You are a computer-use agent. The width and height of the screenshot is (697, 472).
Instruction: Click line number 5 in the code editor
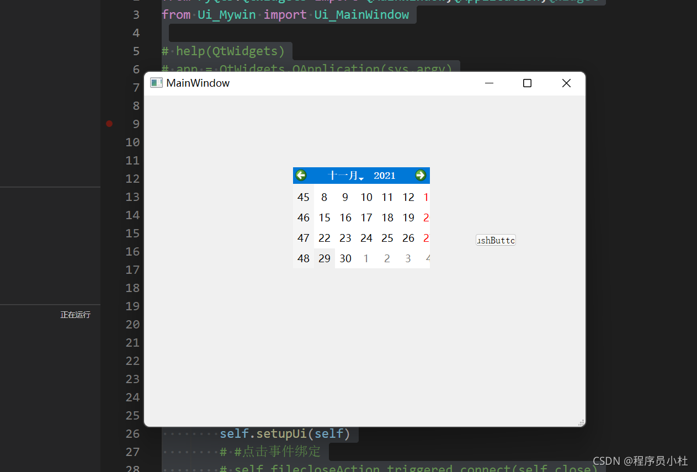[136, 51]
